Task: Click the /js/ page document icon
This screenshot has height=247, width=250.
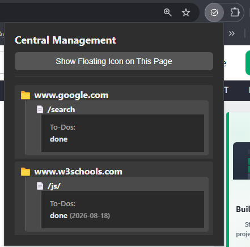Action: click(x=40, y=186)
